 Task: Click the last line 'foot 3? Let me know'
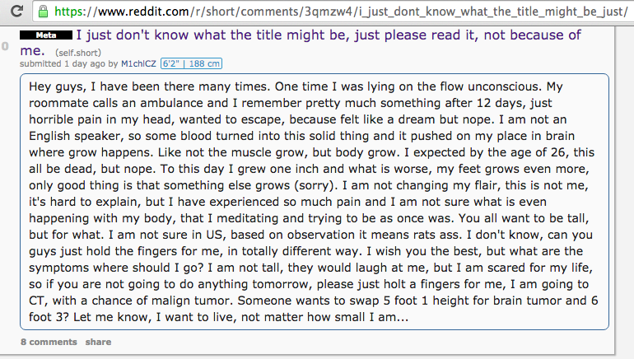(219, 317)
